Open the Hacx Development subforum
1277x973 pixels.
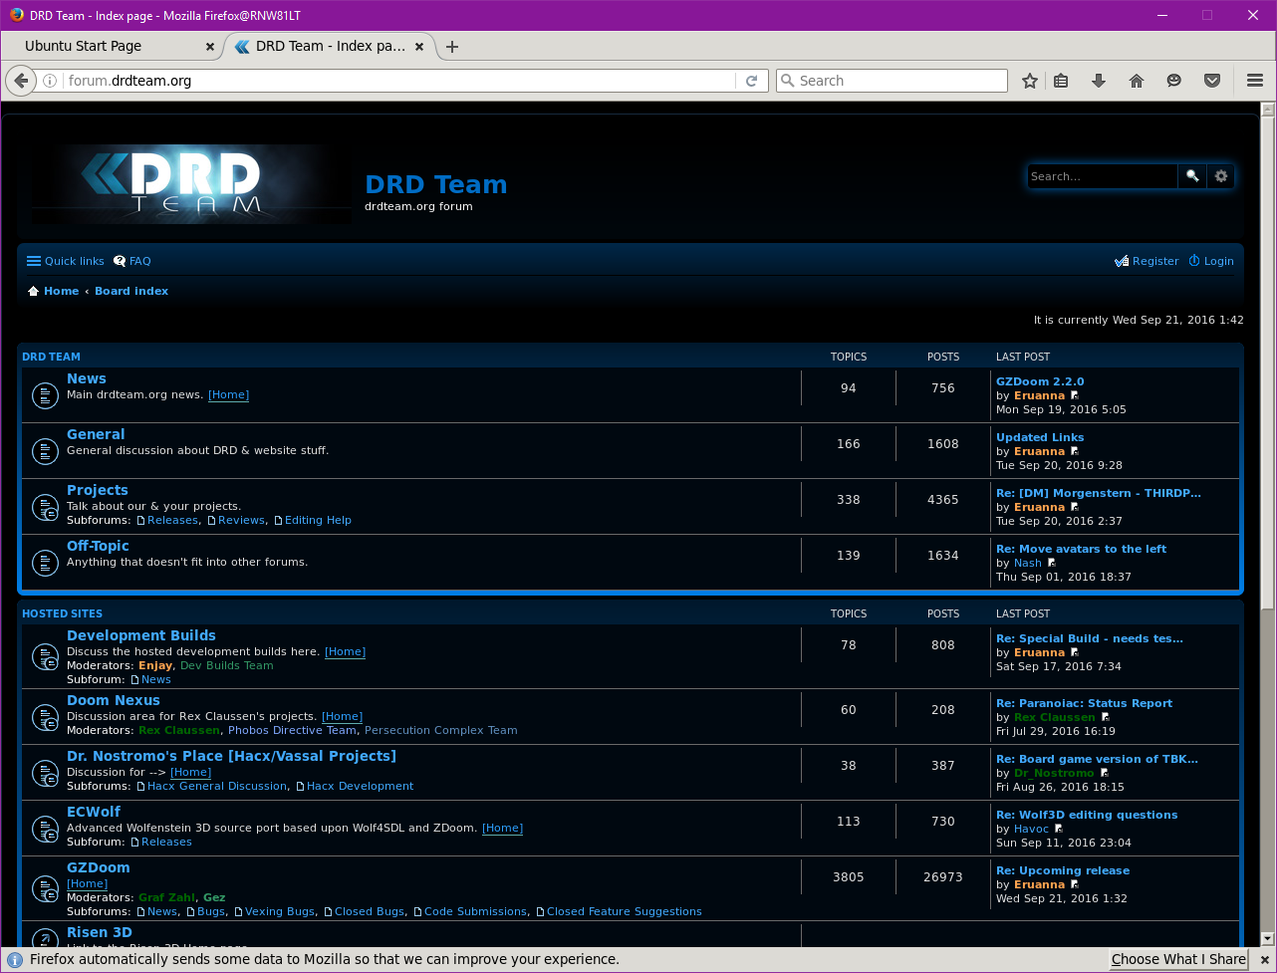click(x=361, y=786)
